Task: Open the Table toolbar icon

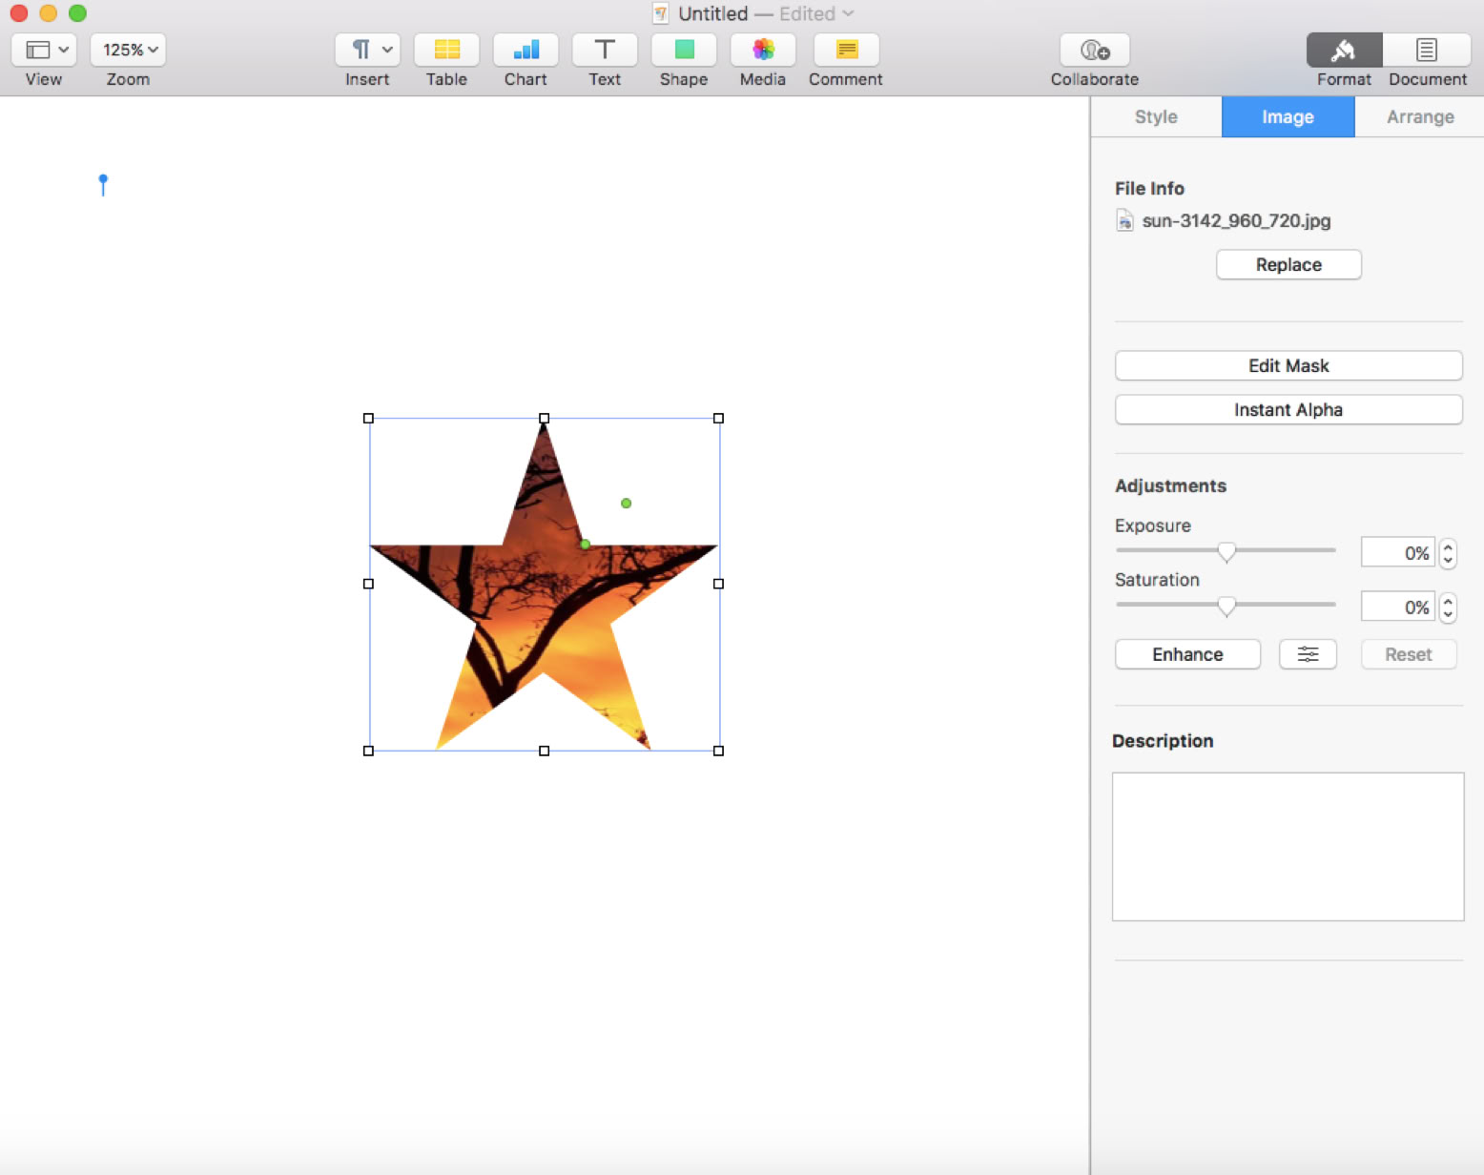Action: tap(446, 51)
